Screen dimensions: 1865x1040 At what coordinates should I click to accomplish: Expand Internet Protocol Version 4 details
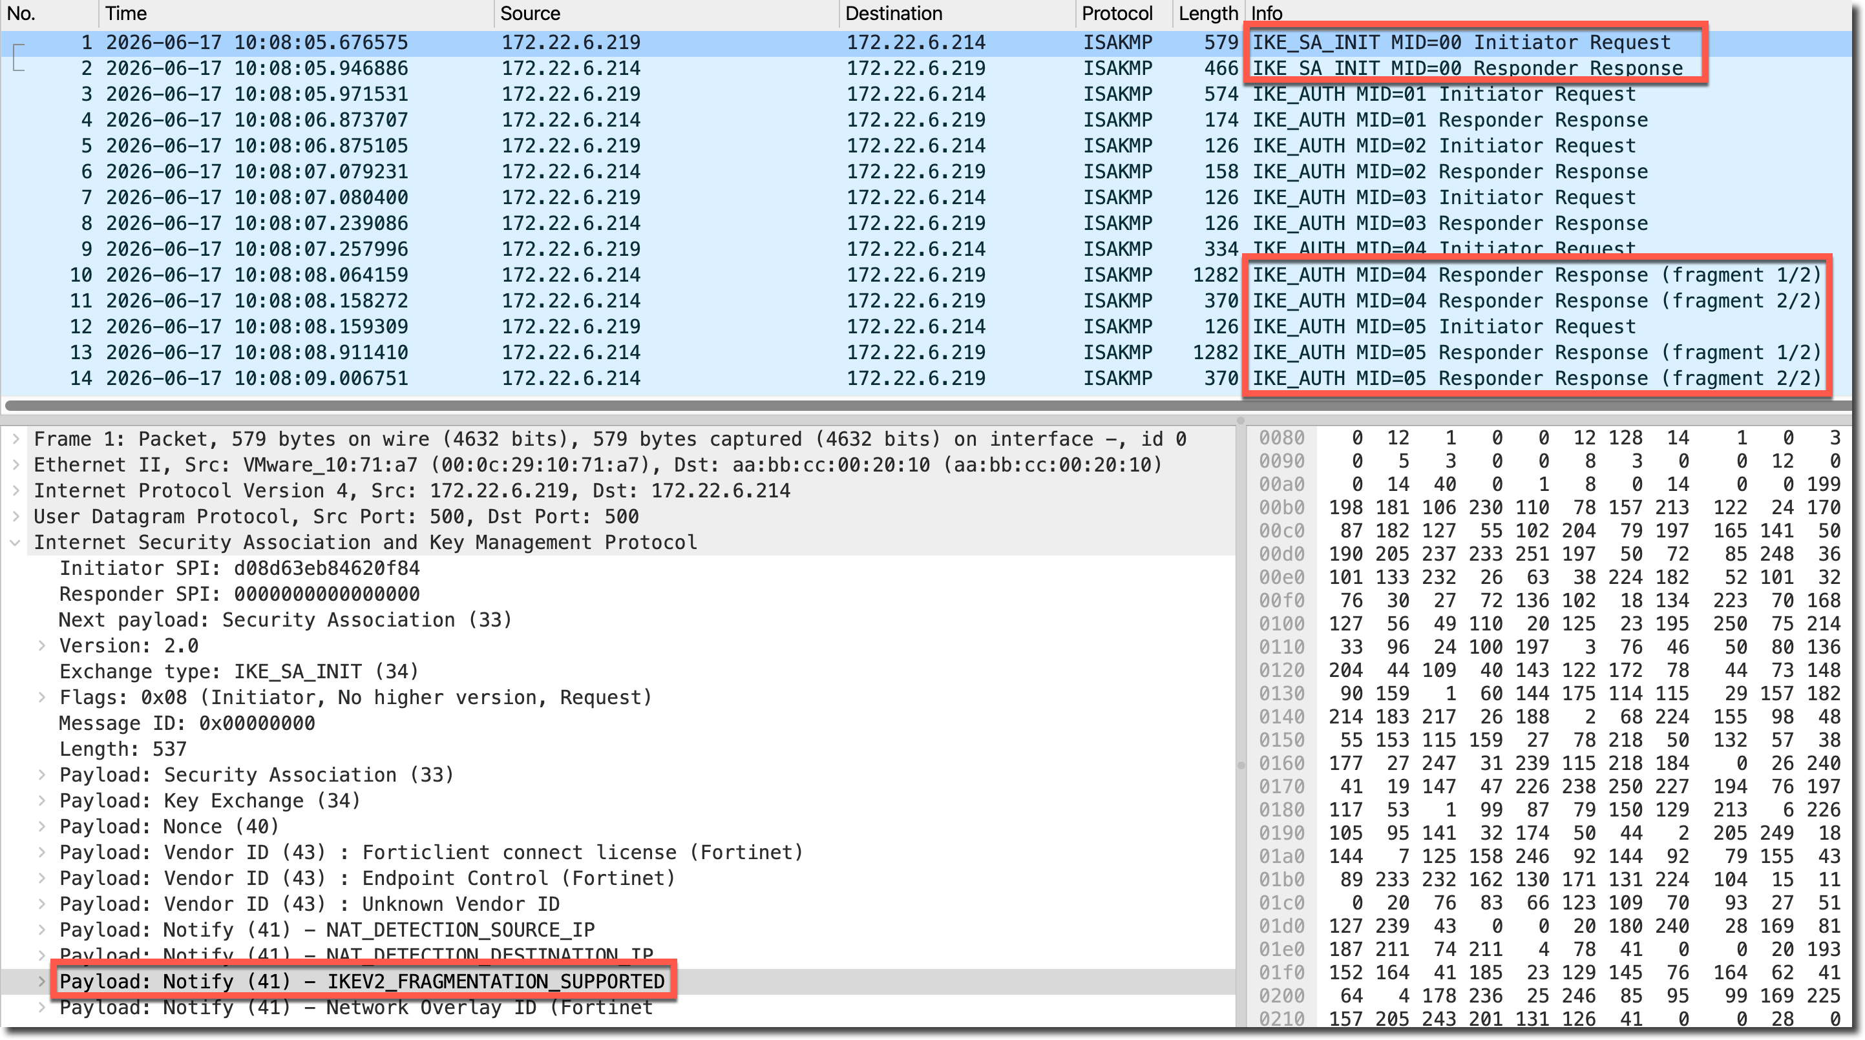(x=16, y=491)
